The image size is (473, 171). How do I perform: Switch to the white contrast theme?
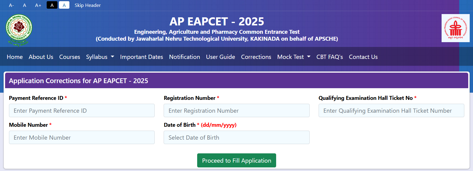64,5
